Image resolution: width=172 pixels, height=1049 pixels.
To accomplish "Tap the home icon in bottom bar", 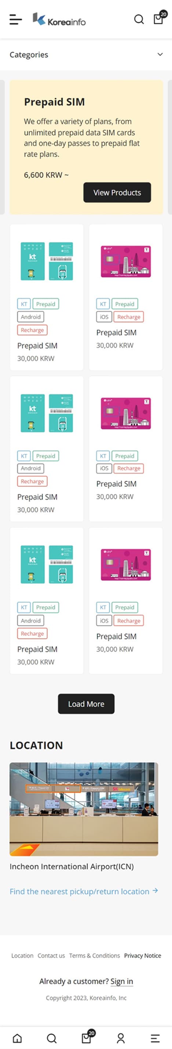I will coord(18,1038).
